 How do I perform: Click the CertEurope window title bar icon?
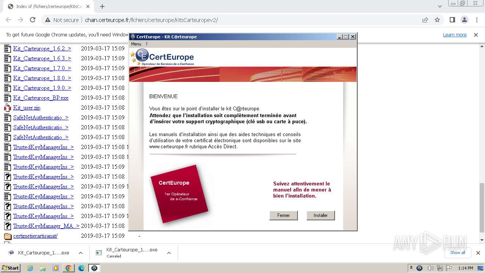133,37
